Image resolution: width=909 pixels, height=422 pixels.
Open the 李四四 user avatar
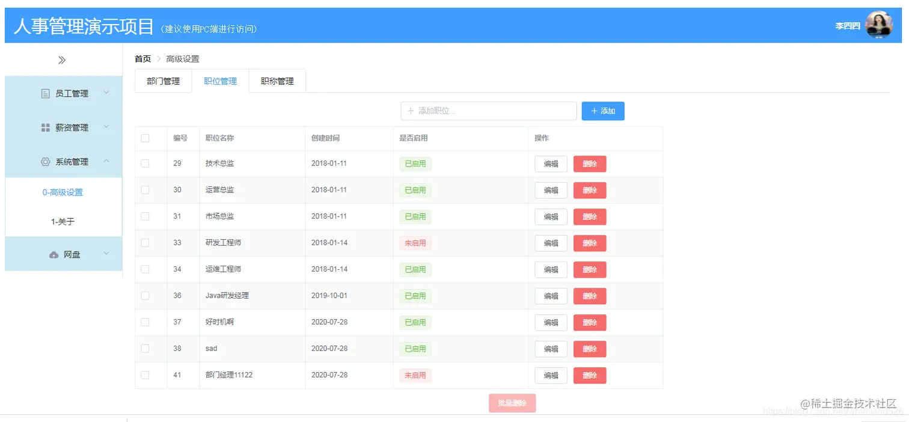point(878,25)
